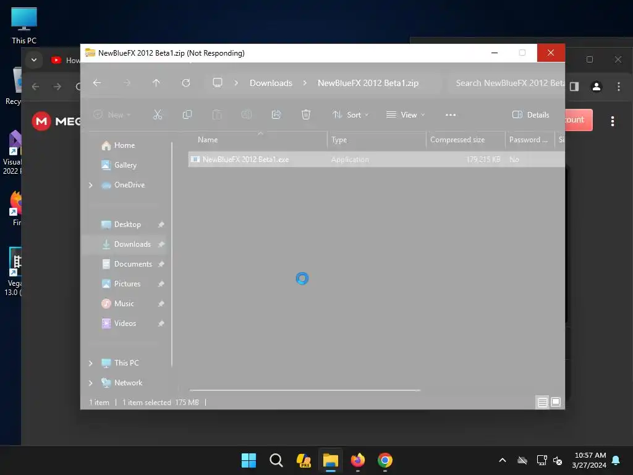Screen dimensions: 633x475
Task: Click NewBlueFX 2012 Beta1.zip breadcrumb
Action: pyautogui.click(x=368, y=83)
